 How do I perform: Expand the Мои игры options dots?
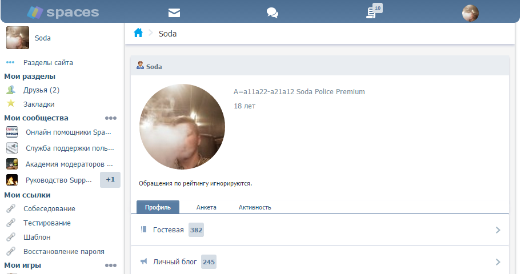point(111,265)
